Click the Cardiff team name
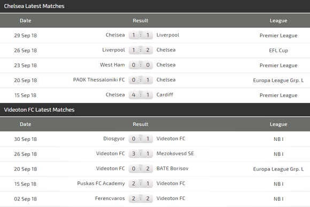Screen dimensions: 310x207 (x=165, y=95)
